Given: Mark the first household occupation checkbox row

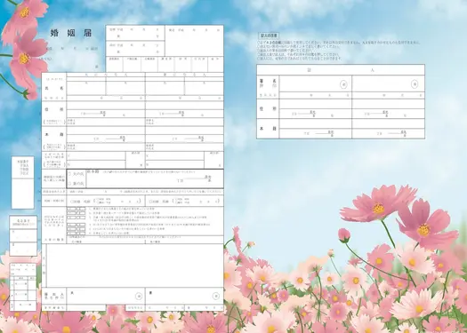Looking at the screenshot, I should [76, 209].
